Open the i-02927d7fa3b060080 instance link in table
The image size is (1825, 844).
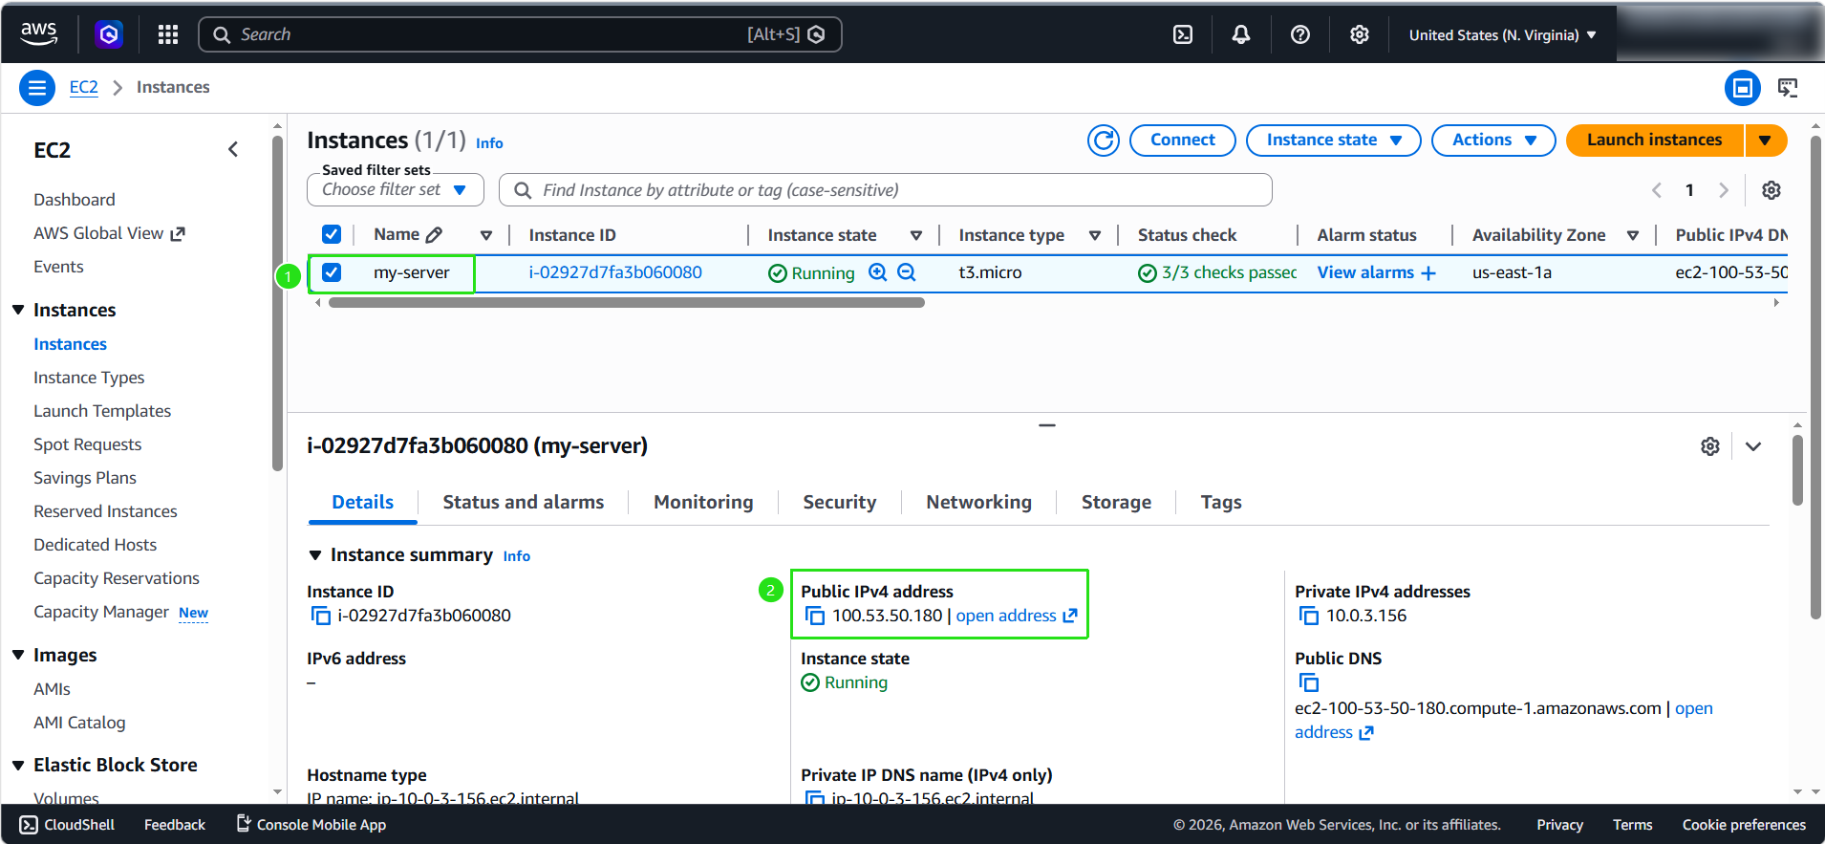615,272
